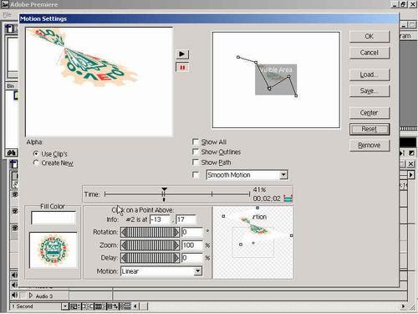Click the rotation slider left arrow

point(124,232)
